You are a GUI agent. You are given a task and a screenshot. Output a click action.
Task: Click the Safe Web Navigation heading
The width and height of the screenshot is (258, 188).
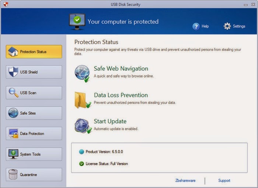121,69
